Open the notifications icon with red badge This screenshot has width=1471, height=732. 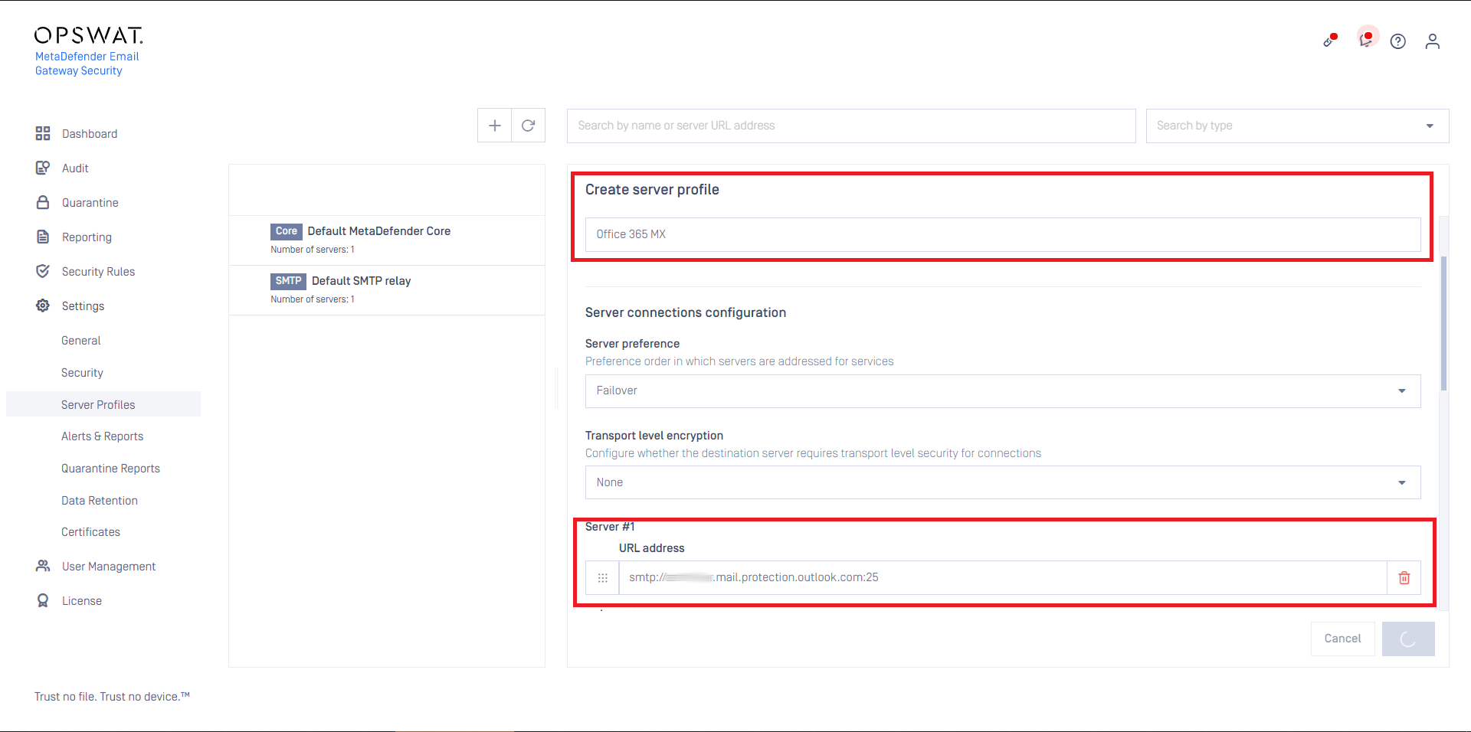click(1366, 39)
